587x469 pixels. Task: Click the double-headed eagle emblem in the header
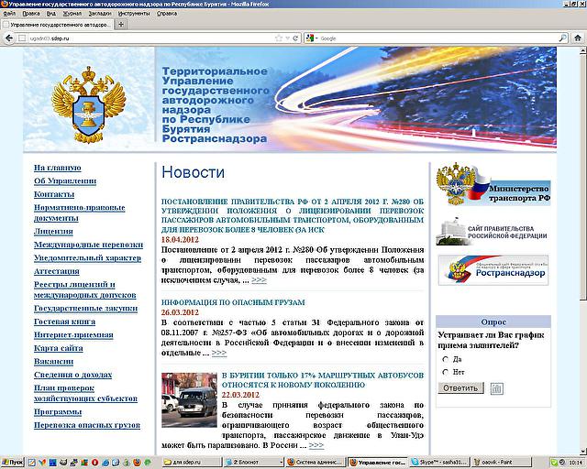[89, 104]
